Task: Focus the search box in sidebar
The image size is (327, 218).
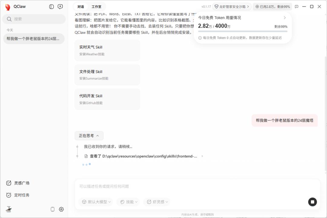Action: [x=34, y=19]
